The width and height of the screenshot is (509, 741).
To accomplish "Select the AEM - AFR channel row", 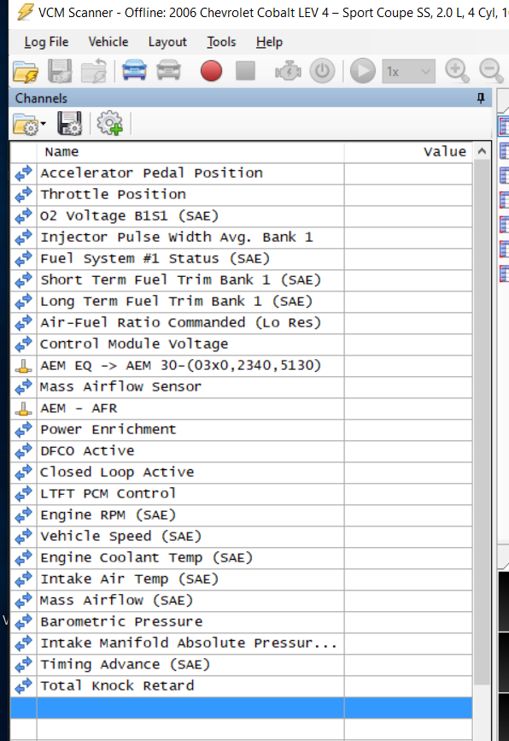I will click(242, 408).
